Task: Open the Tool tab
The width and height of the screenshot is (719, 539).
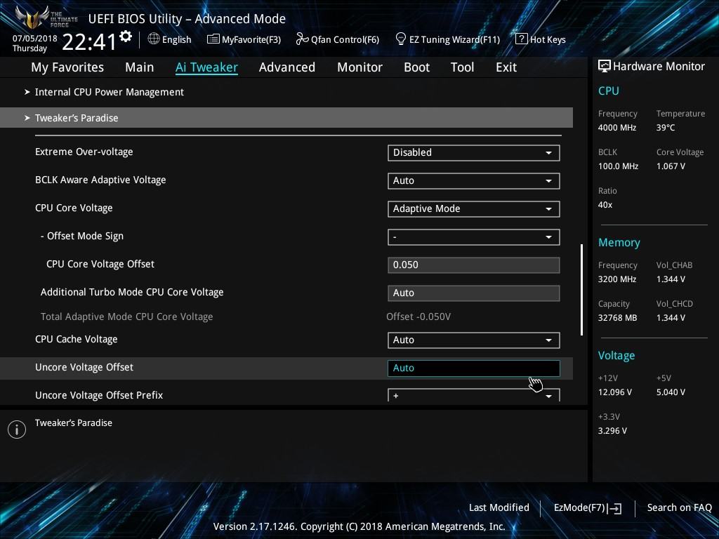Action: pos(462,67)
